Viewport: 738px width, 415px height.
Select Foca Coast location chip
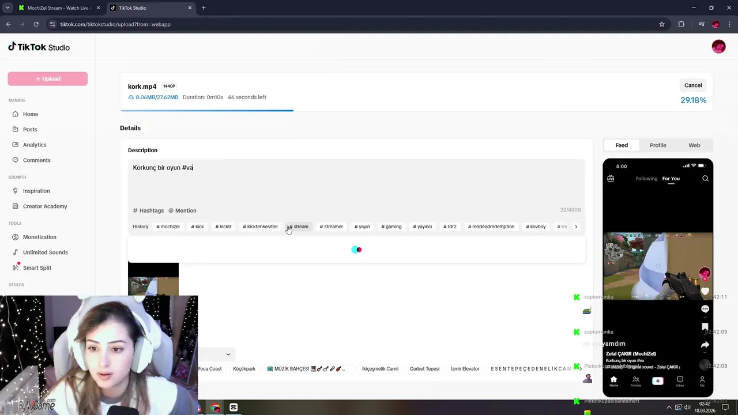(210, 369)
